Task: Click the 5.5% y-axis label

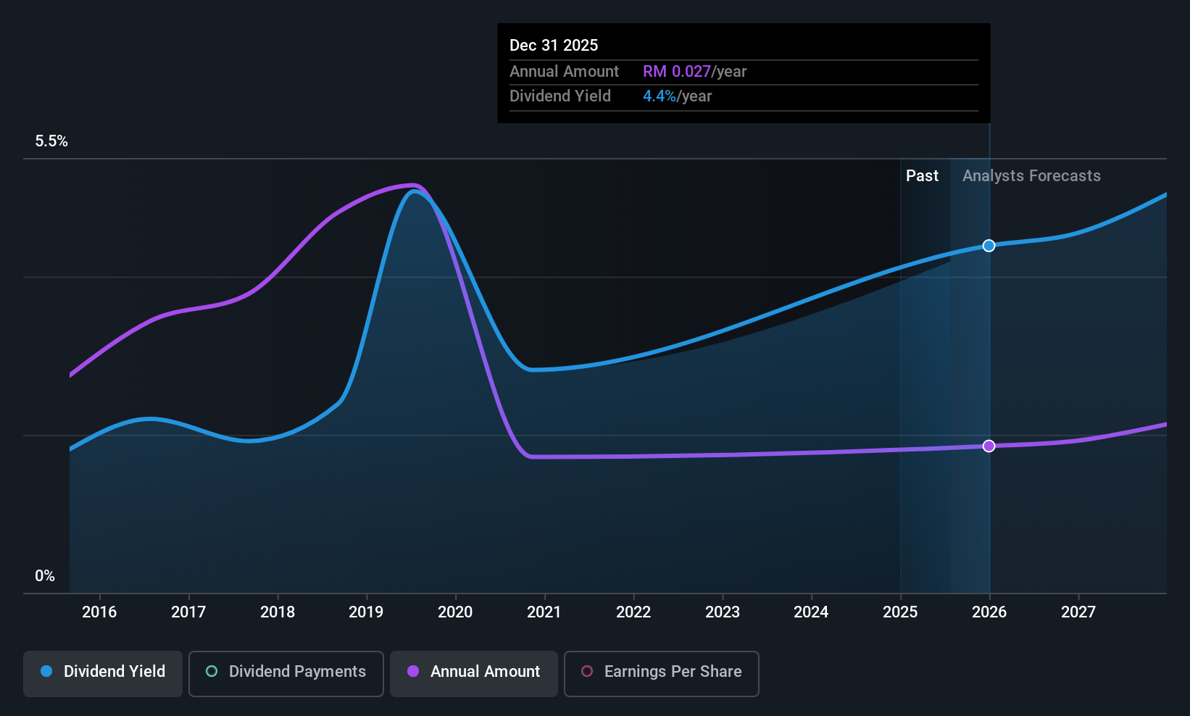Action: (x=51, y=141)
